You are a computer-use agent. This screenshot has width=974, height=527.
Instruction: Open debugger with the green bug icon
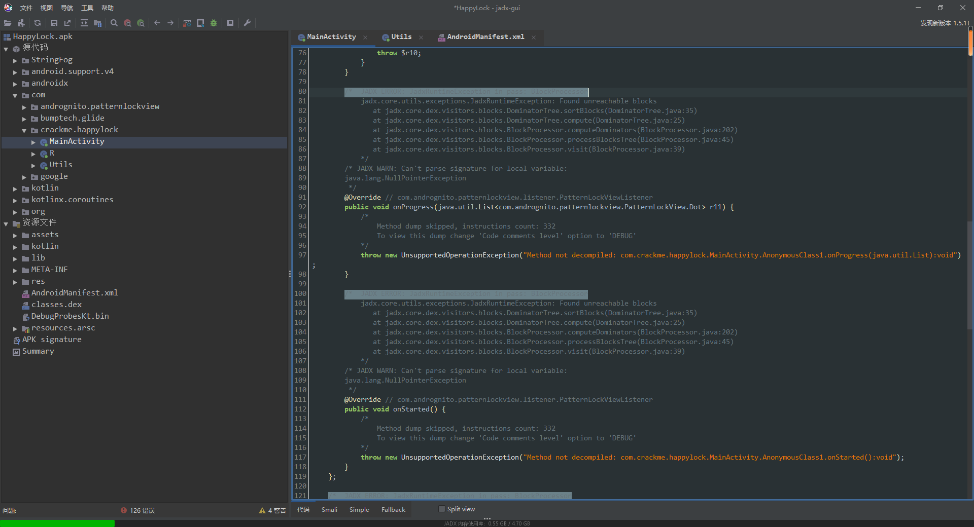click(x=214, y=23)
